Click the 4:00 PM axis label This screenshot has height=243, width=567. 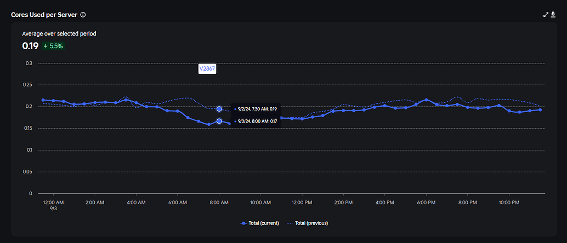click(385, 203)
